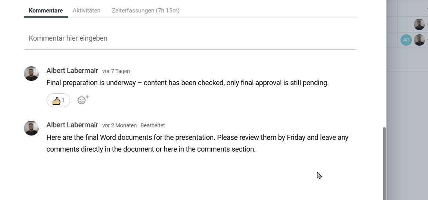Open the Aktivitäten tab
The image size is (428, 200).
pos(86,11)
